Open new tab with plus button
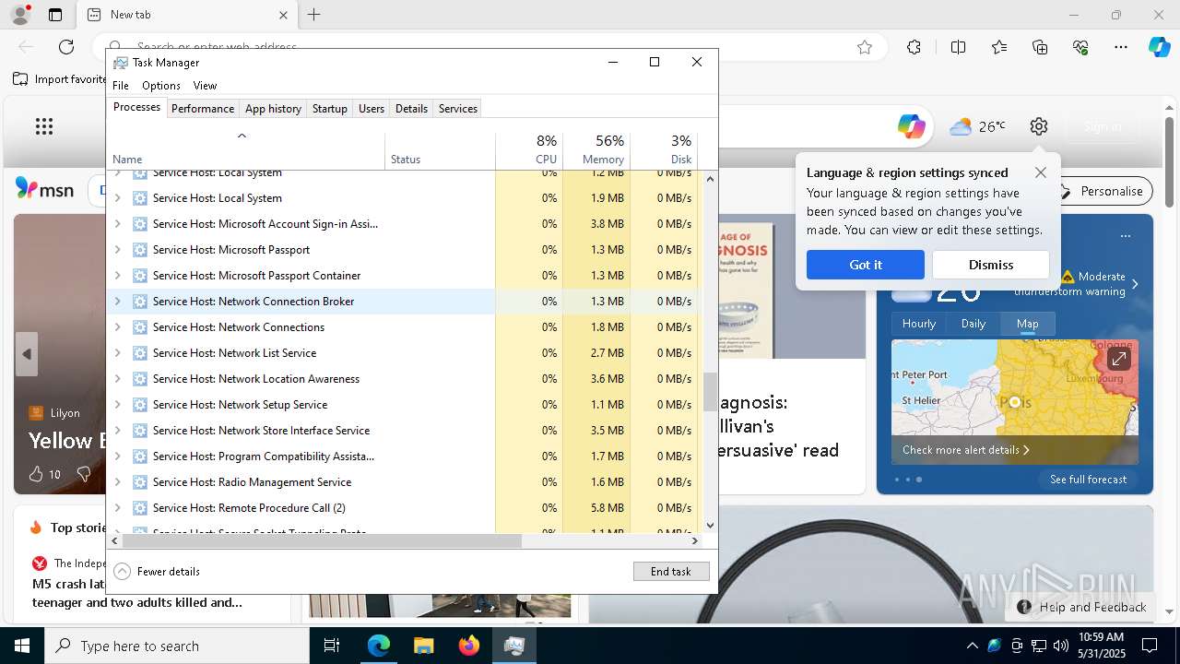The height and width of the screenshot is (664, 1180). pyautogui.click(x=314, y=15)
